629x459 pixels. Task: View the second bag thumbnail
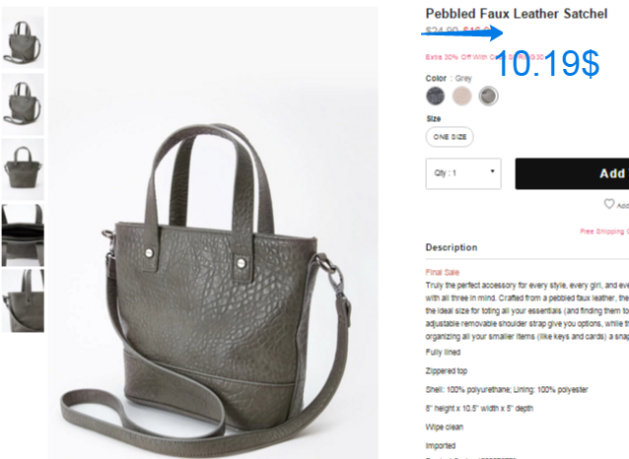click(x=23, y=103)
